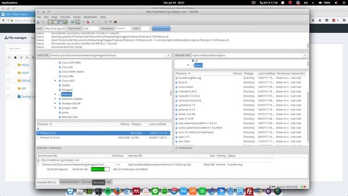The width and height of the screenshot is (348, 196).
Task: Click the message log scrollbar
Action: (x=308, y=46)
